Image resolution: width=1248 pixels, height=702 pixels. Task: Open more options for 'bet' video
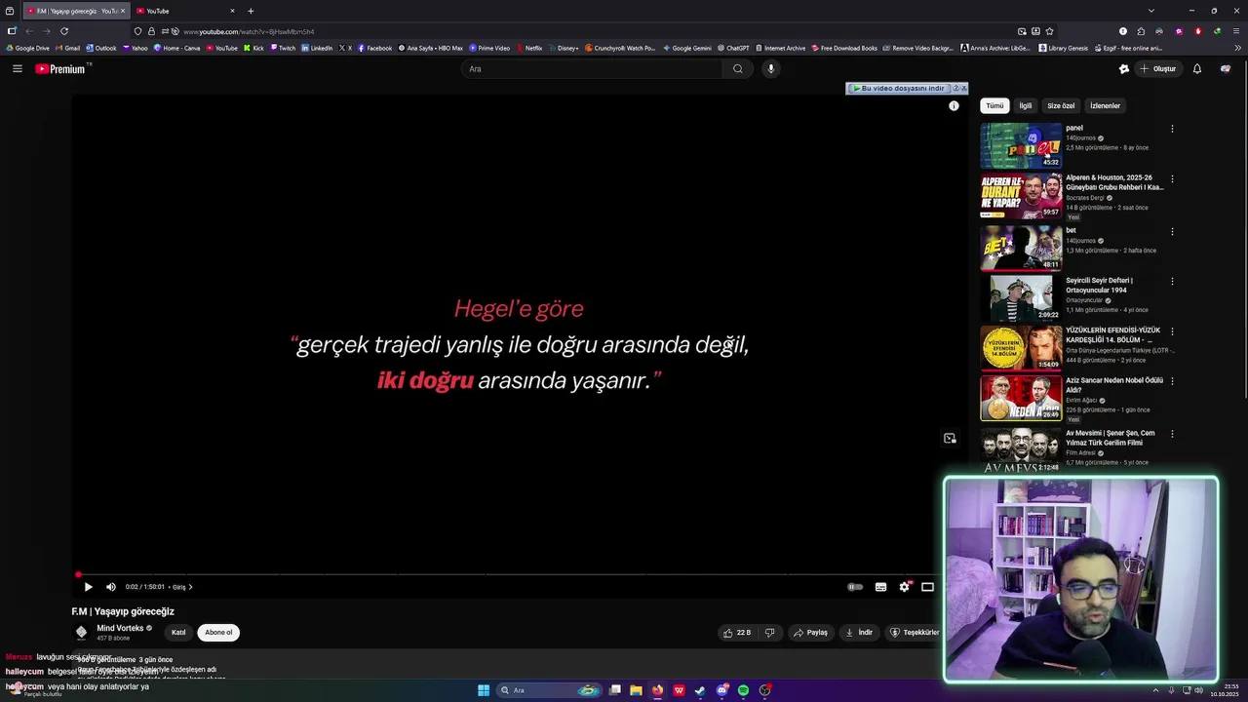pyautogui.click(x=1172, y=232)
